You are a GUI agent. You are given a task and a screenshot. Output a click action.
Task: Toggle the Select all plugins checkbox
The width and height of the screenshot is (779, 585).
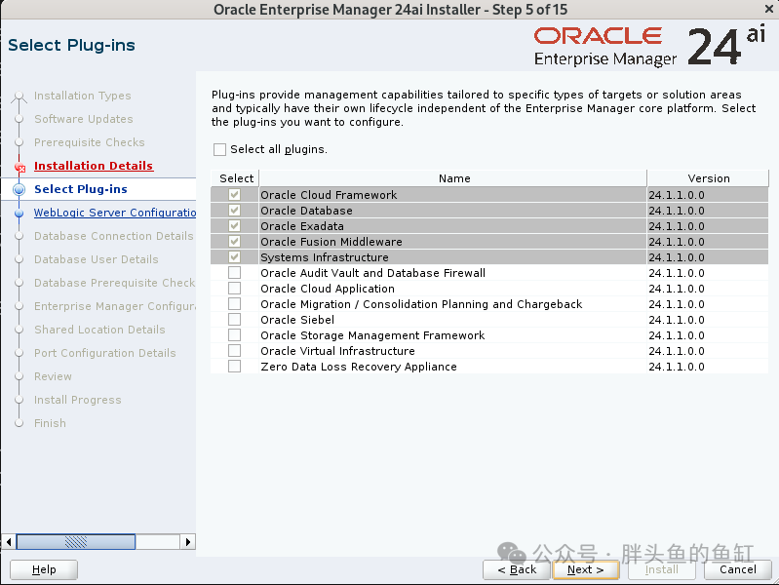point(219,149)
